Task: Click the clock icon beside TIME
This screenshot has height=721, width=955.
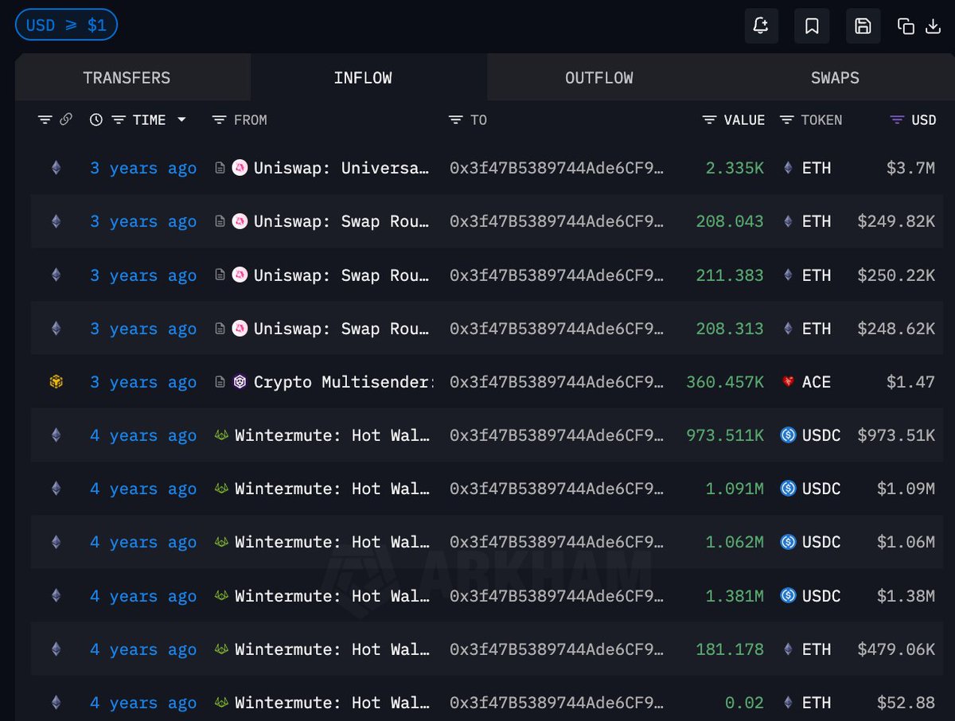Action: point(96,120)
